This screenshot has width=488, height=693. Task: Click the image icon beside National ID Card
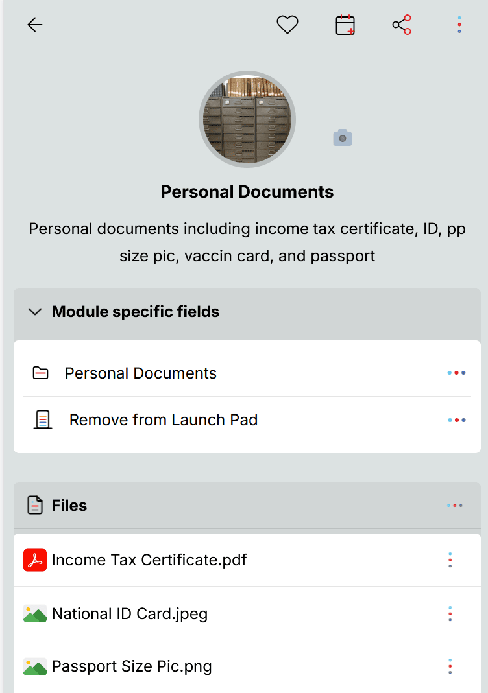pos(34,613)
